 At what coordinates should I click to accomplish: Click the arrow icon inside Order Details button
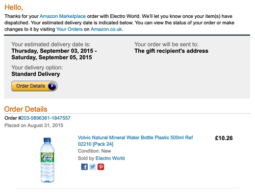point(52,86)
